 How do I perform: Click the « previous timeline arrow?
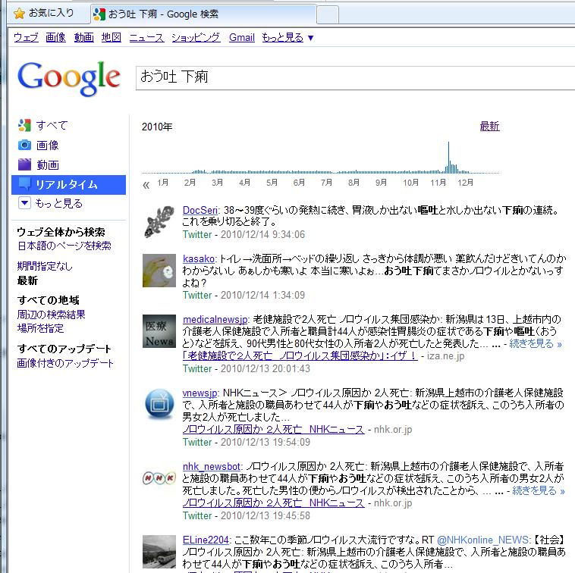(146, 185)
